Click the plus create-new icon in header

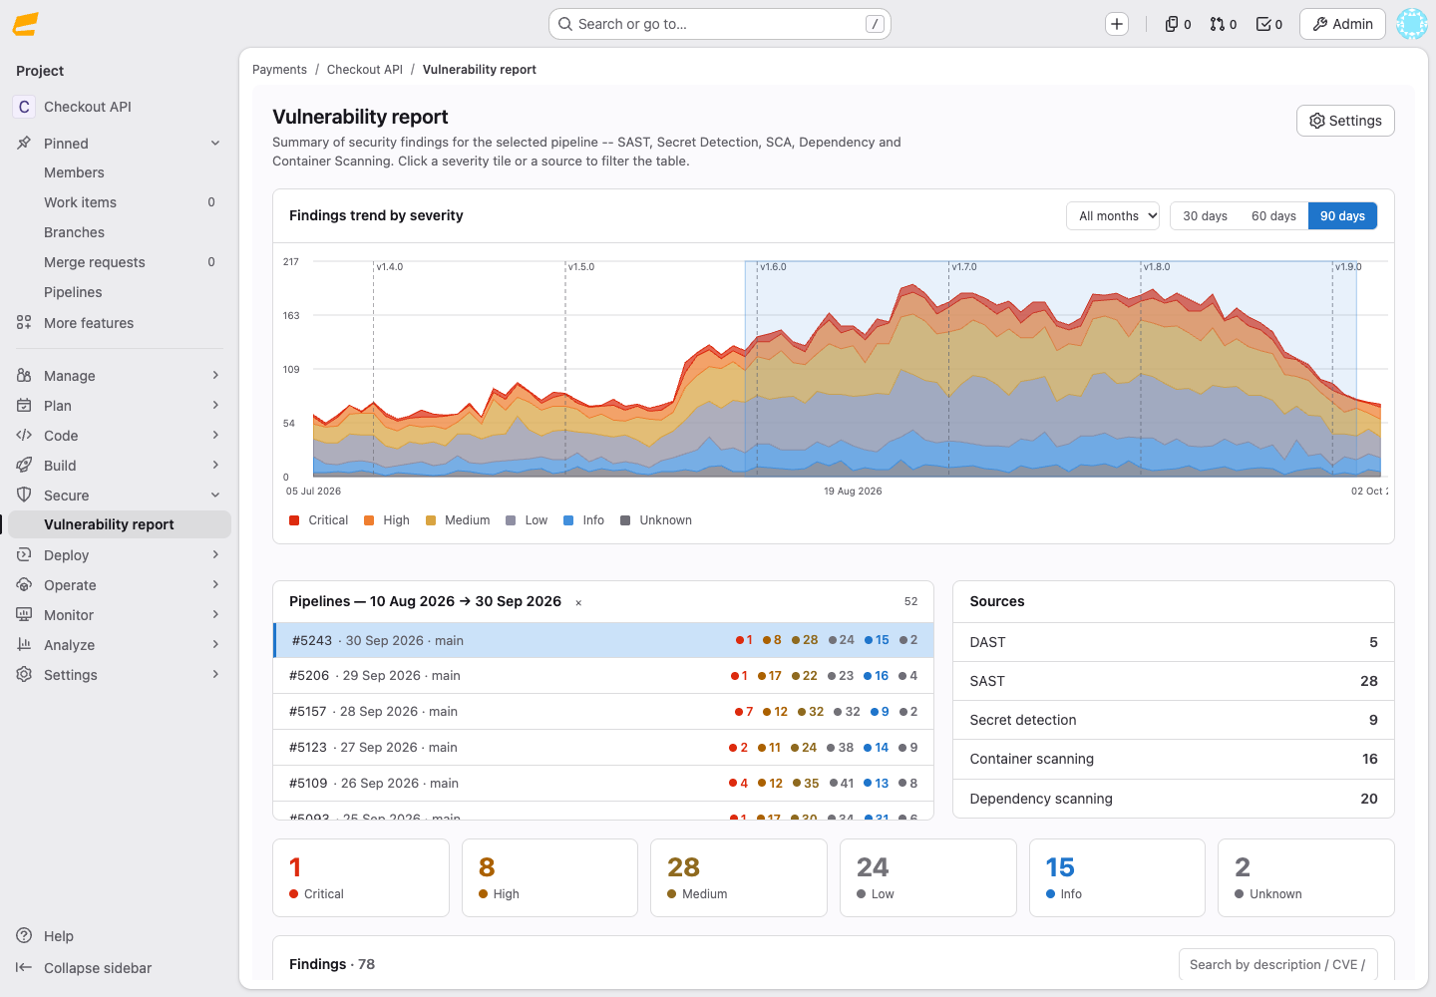click(x=1117, y=24)
